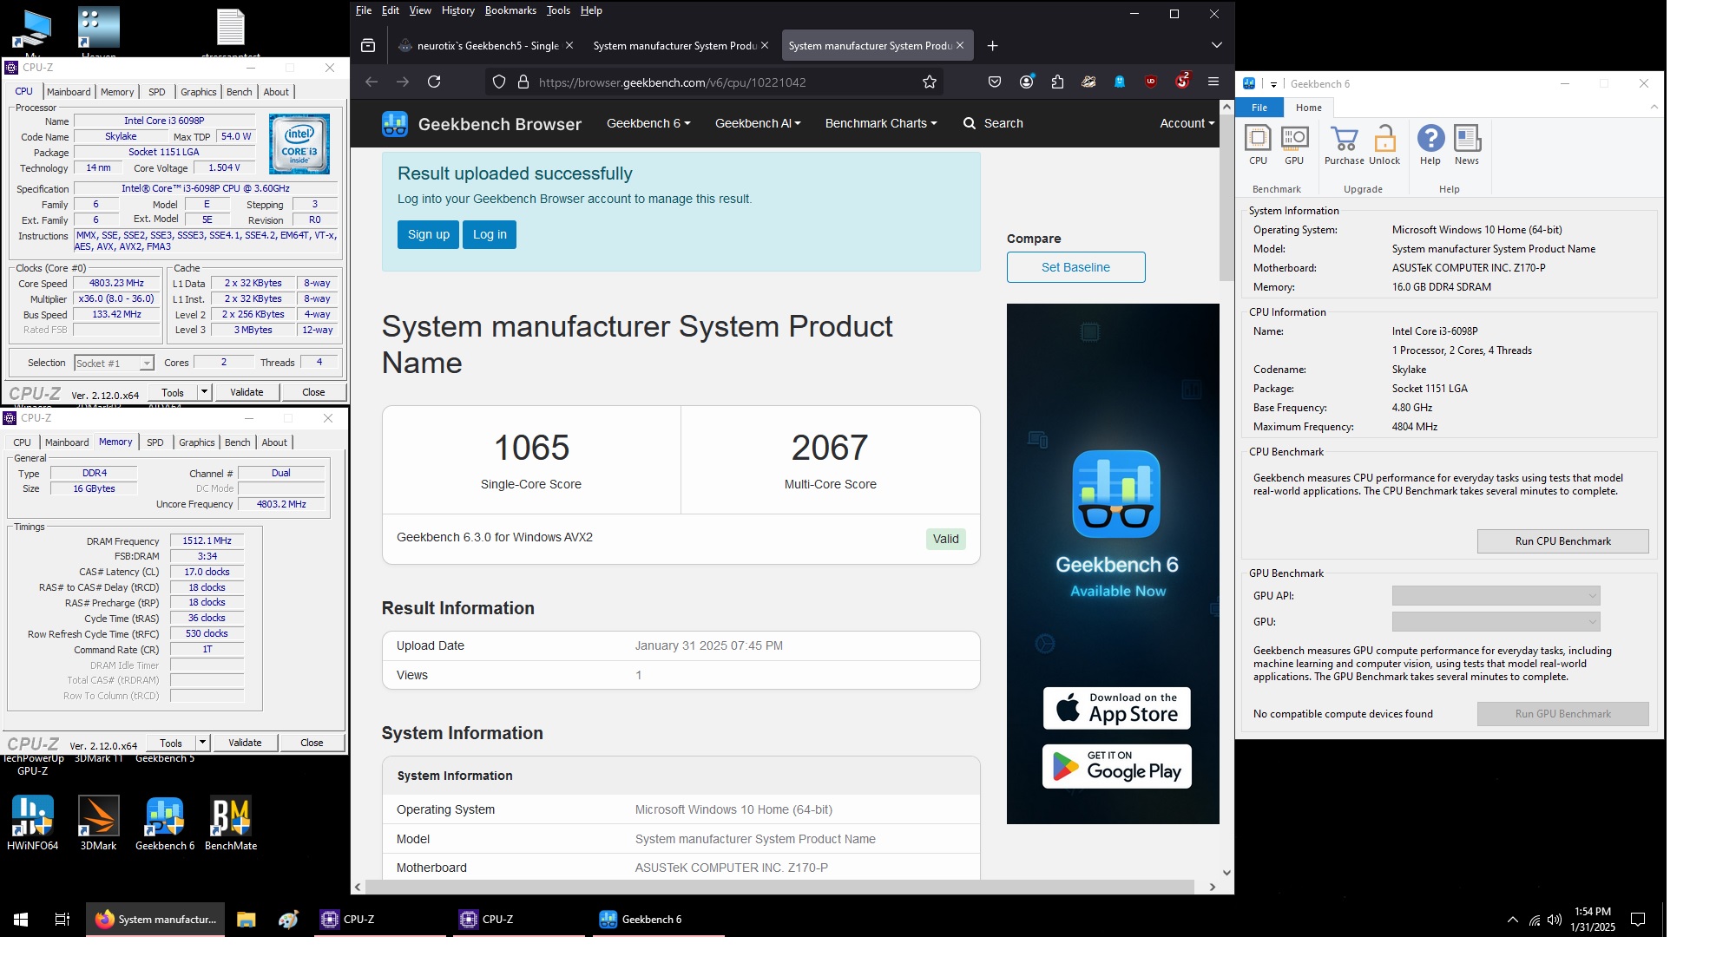The image size is (1736, 976).
Task: Open Bookmarks menu in Firefox
Action: click(x=510, y=10)
